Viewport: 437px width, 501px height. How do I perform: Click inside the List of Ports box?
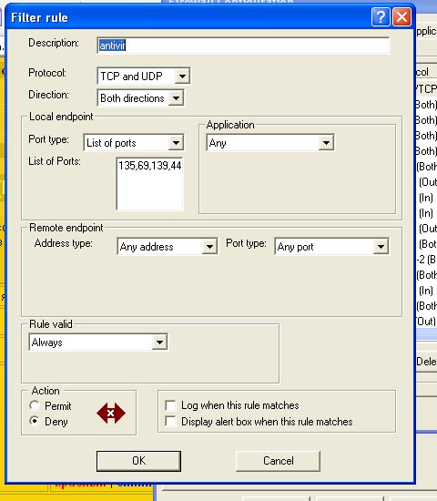150,183
